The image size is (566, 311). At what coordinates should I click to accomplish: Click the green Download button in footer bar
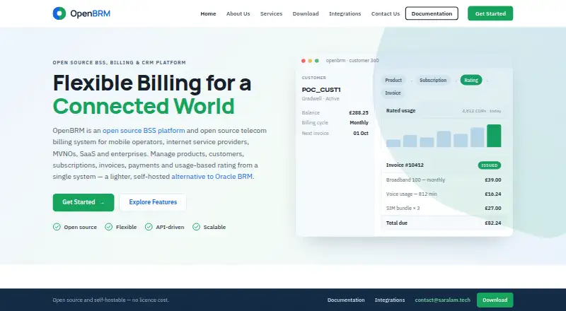tap(495, 300)
